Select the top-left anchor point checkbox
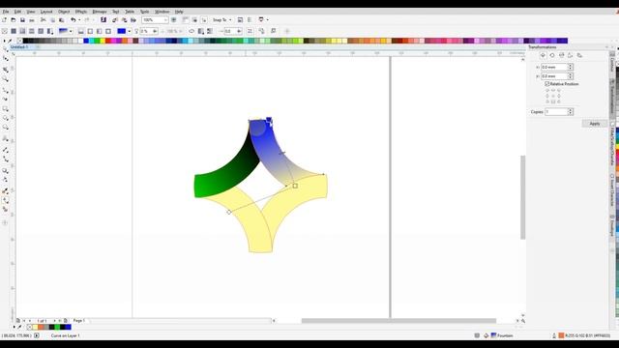Viewport: 619px width, 348px height. tap(547, 90)
